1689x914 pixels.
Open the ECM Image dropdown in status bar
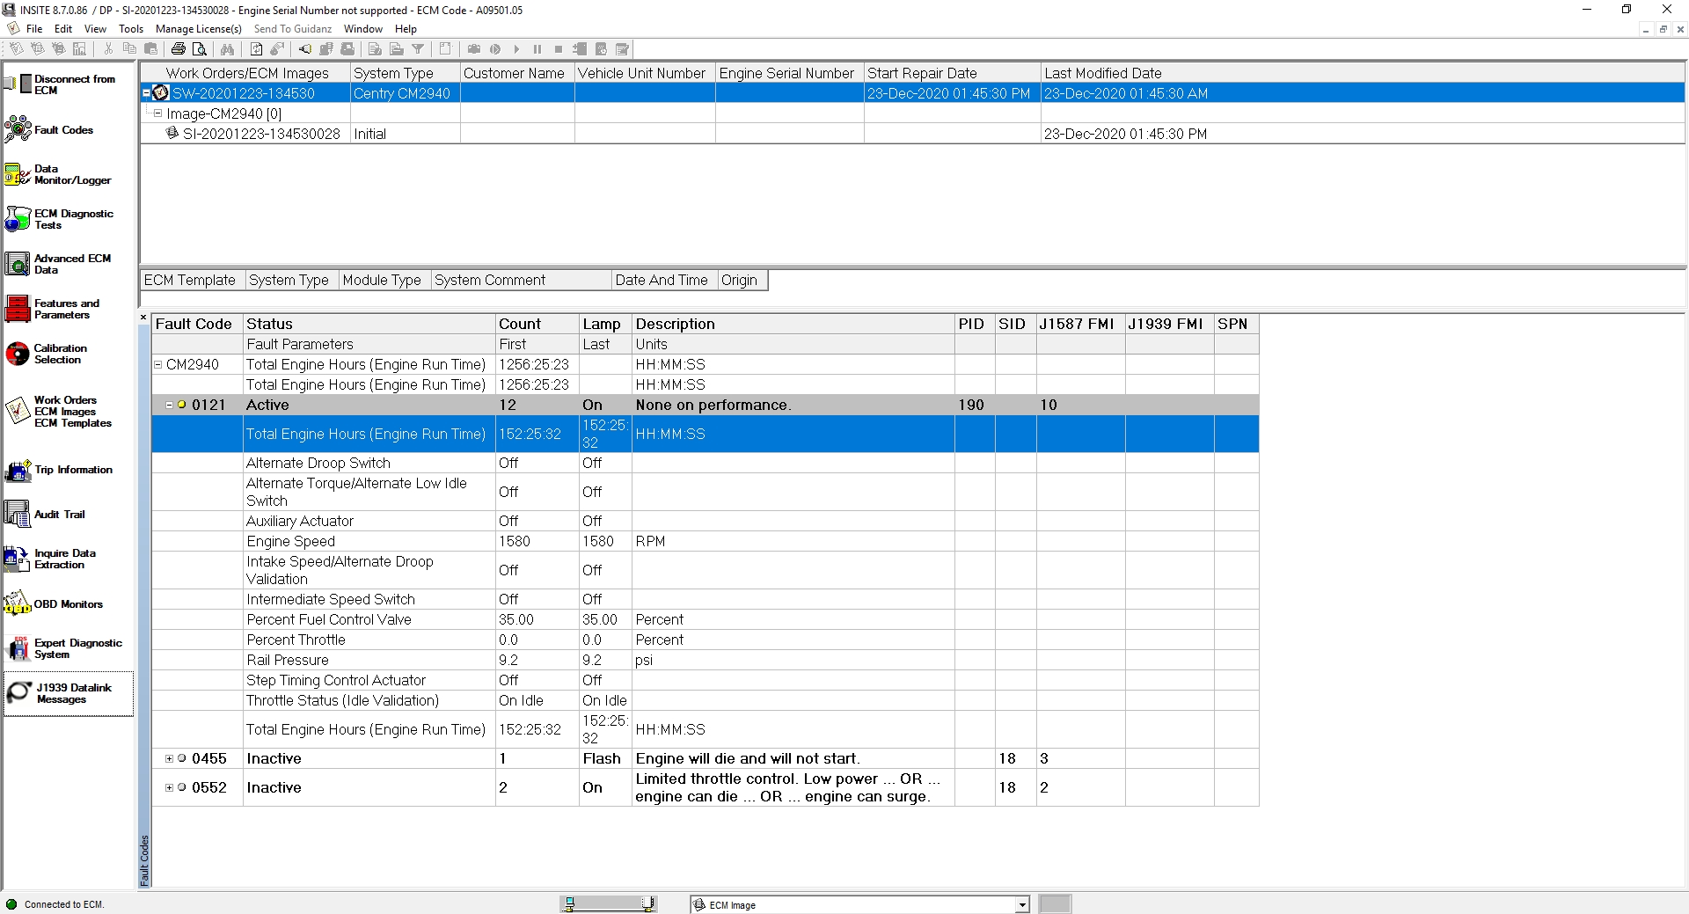pyautogui.click(x=1022, y=904)
